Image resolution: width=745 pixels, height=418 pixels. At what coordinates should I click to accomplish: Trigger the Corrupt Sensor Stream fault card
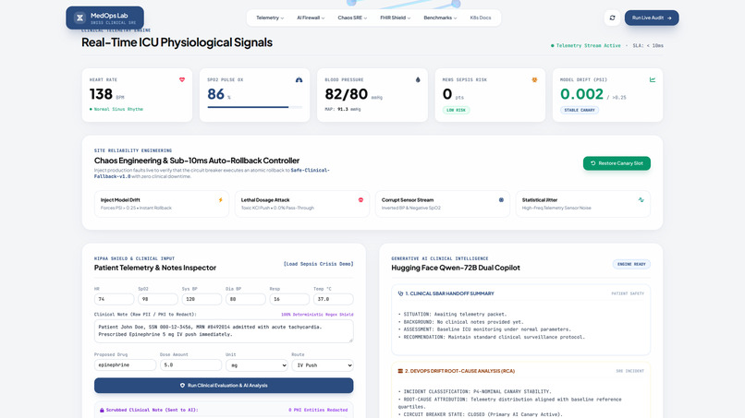[x=443, y=204]
